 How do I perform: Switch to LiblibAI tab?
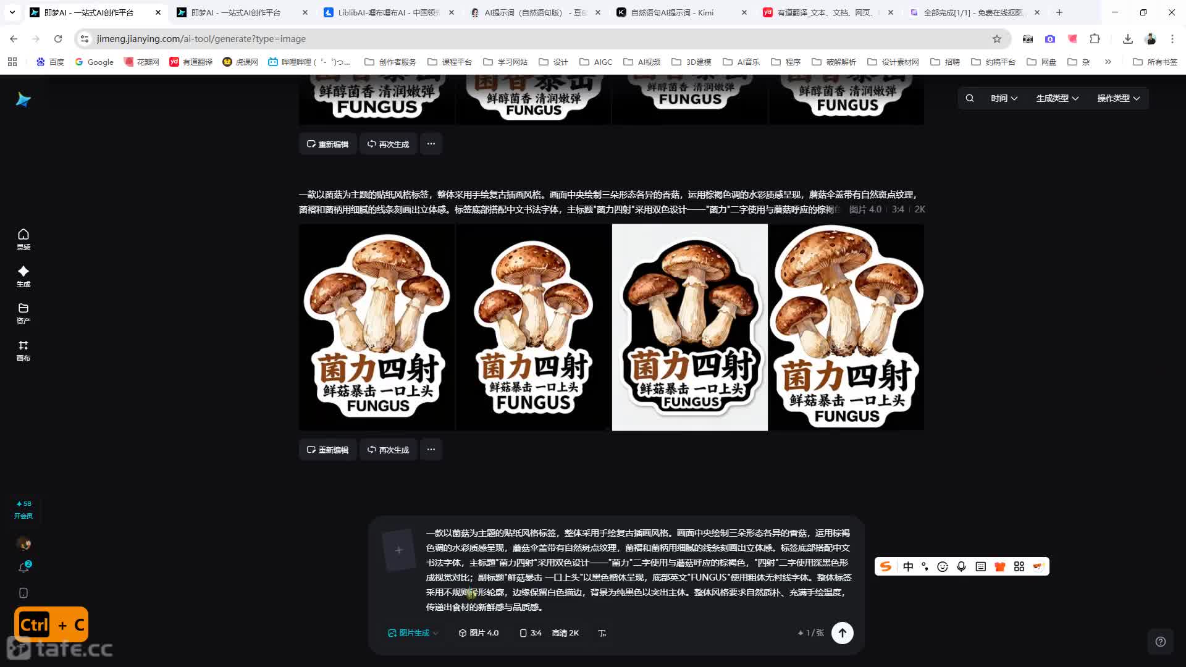coord(388,12)
